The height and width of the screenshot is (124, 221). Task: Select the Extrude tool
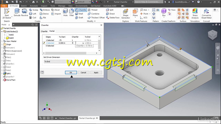click(x=17, y=13)
